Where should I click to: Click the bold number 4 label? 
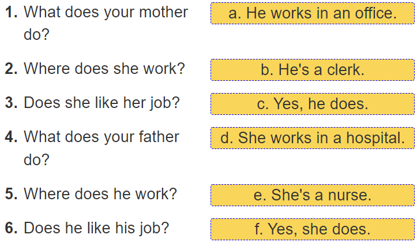pyautogui.click(x=10, y=137)
